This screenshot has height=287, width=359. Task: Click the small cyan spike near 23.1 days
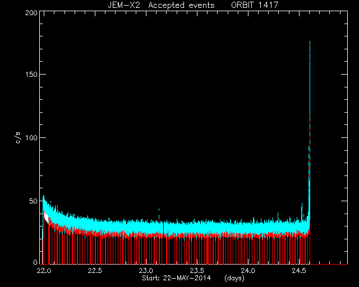pos(159,214)
